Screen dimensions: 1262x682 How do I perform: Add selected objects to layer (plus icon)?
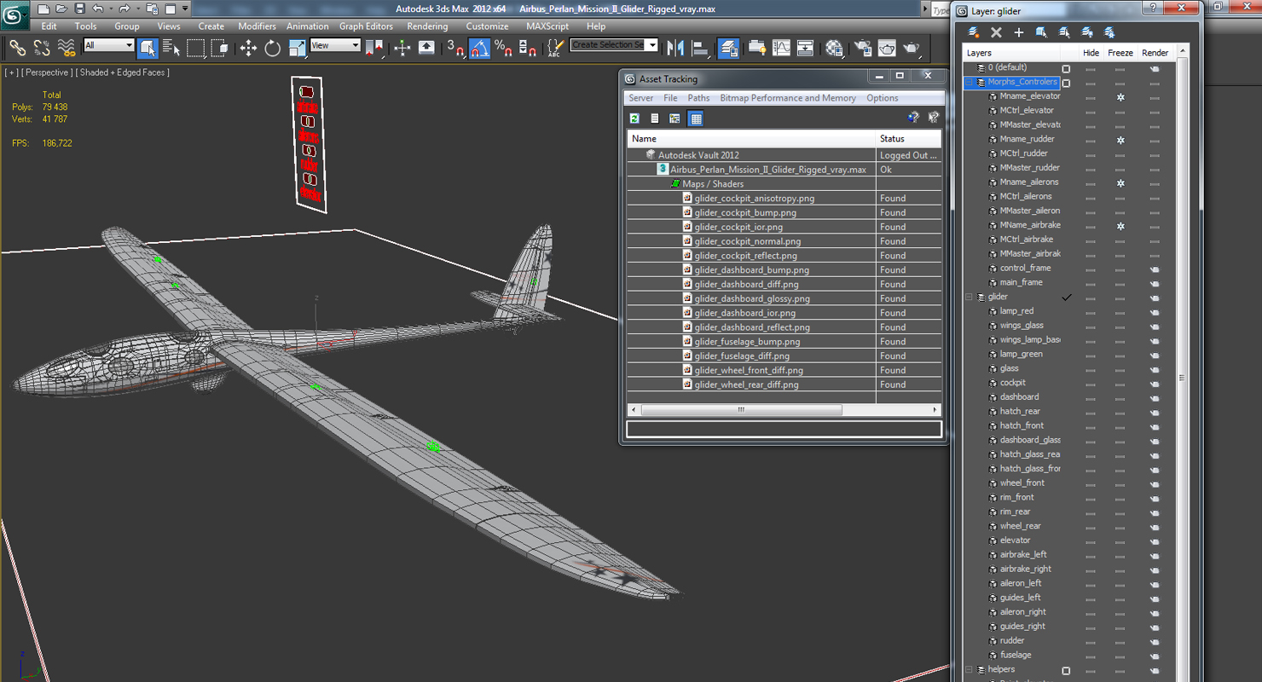coord(1018,32)
